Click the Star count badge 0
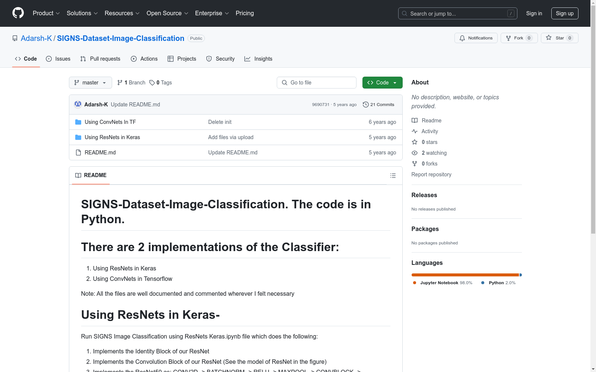596x372 pixels. tap(570, 38)
